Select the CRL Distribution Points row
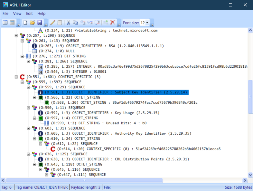 (117, 159)
